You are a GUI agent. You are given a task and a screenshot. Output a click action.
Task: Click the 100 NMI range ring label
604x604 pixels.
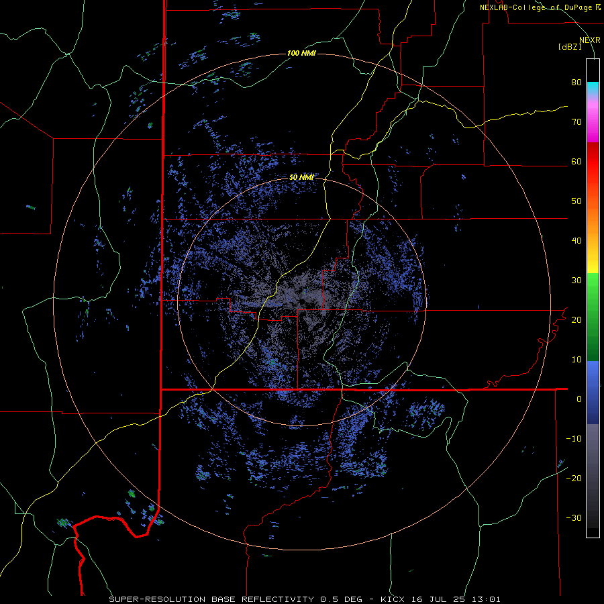[301, 53]
